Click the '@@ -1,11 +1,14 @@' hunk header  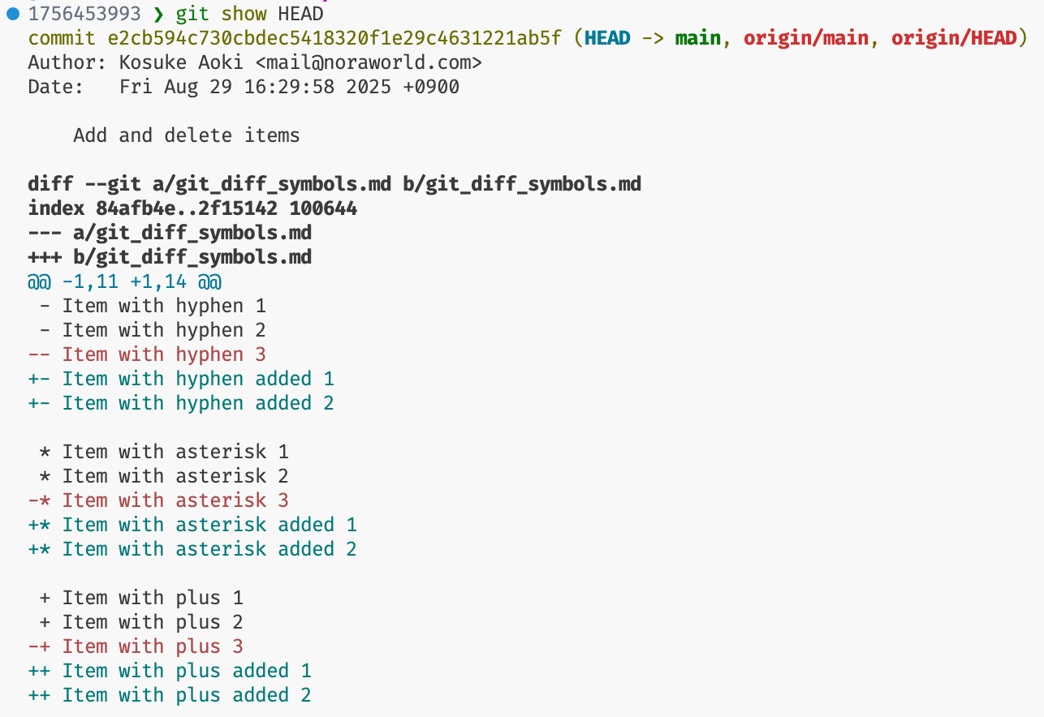click(x=124, y=281)
